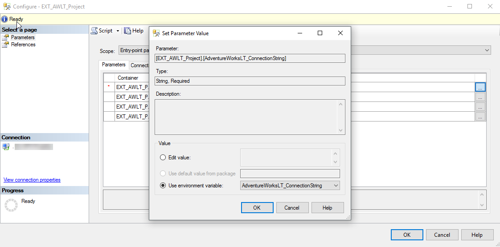Maximize the Set Parameter Value dialog

pos(320,33)
